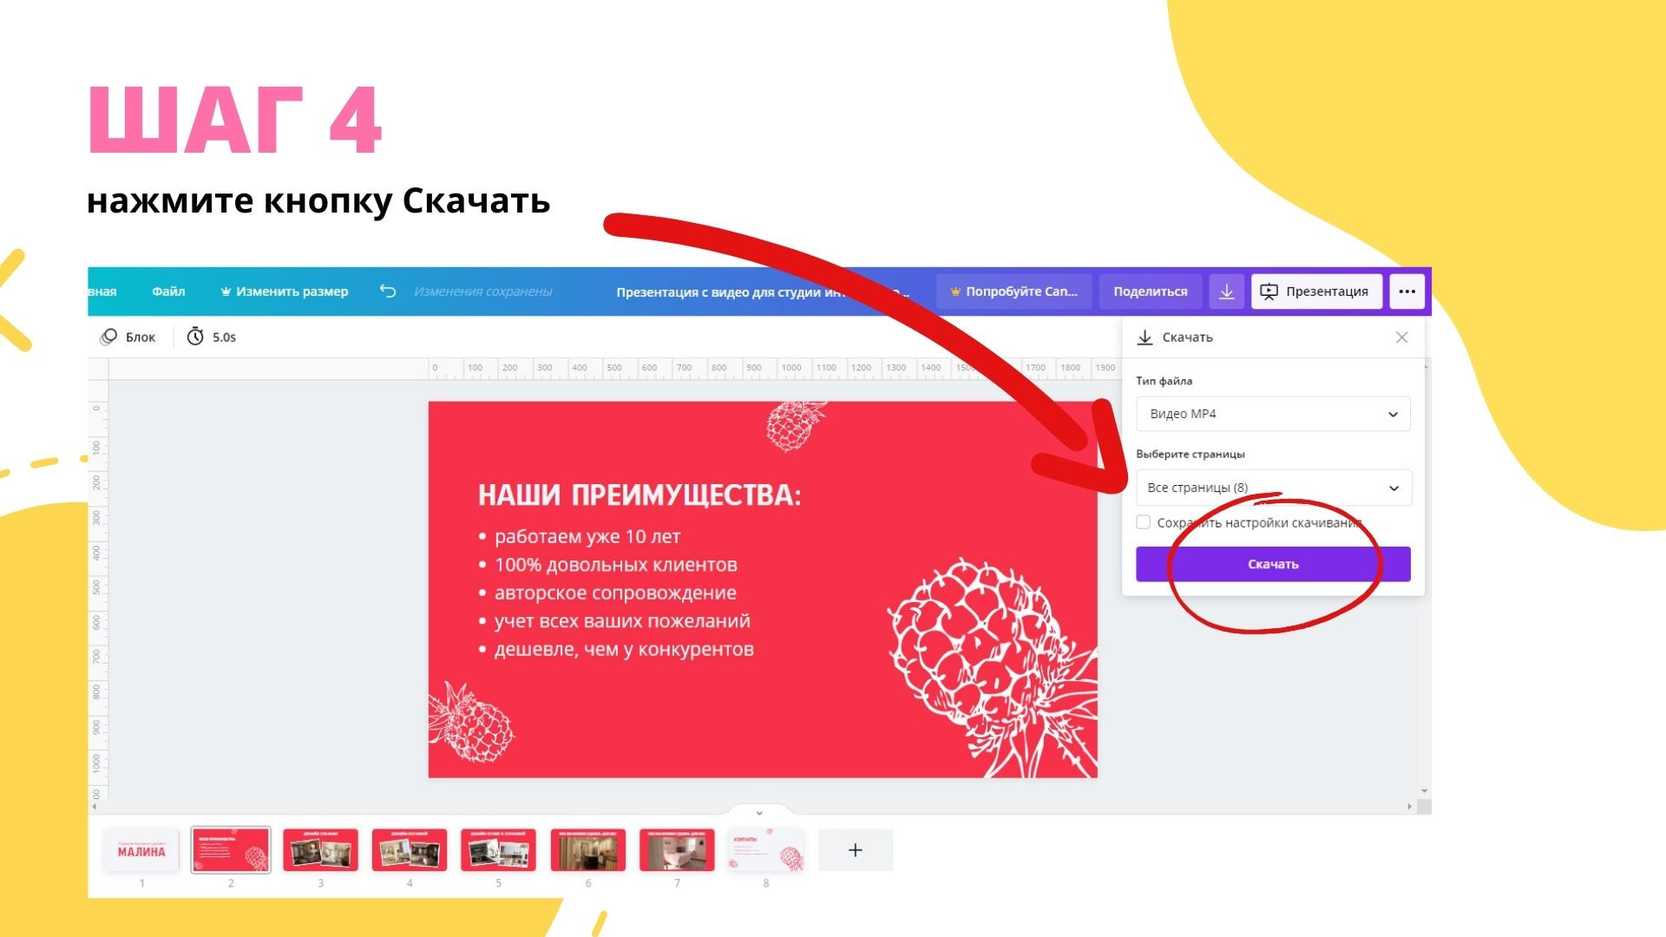Open the three-dots more options menu

tap(1407, 292)
